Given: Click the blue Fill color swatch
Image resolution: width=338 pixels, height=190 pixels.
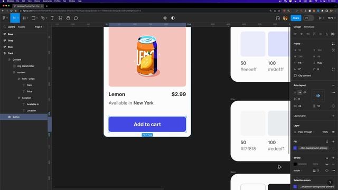Looking at the screenshot, I should point(295,148).
